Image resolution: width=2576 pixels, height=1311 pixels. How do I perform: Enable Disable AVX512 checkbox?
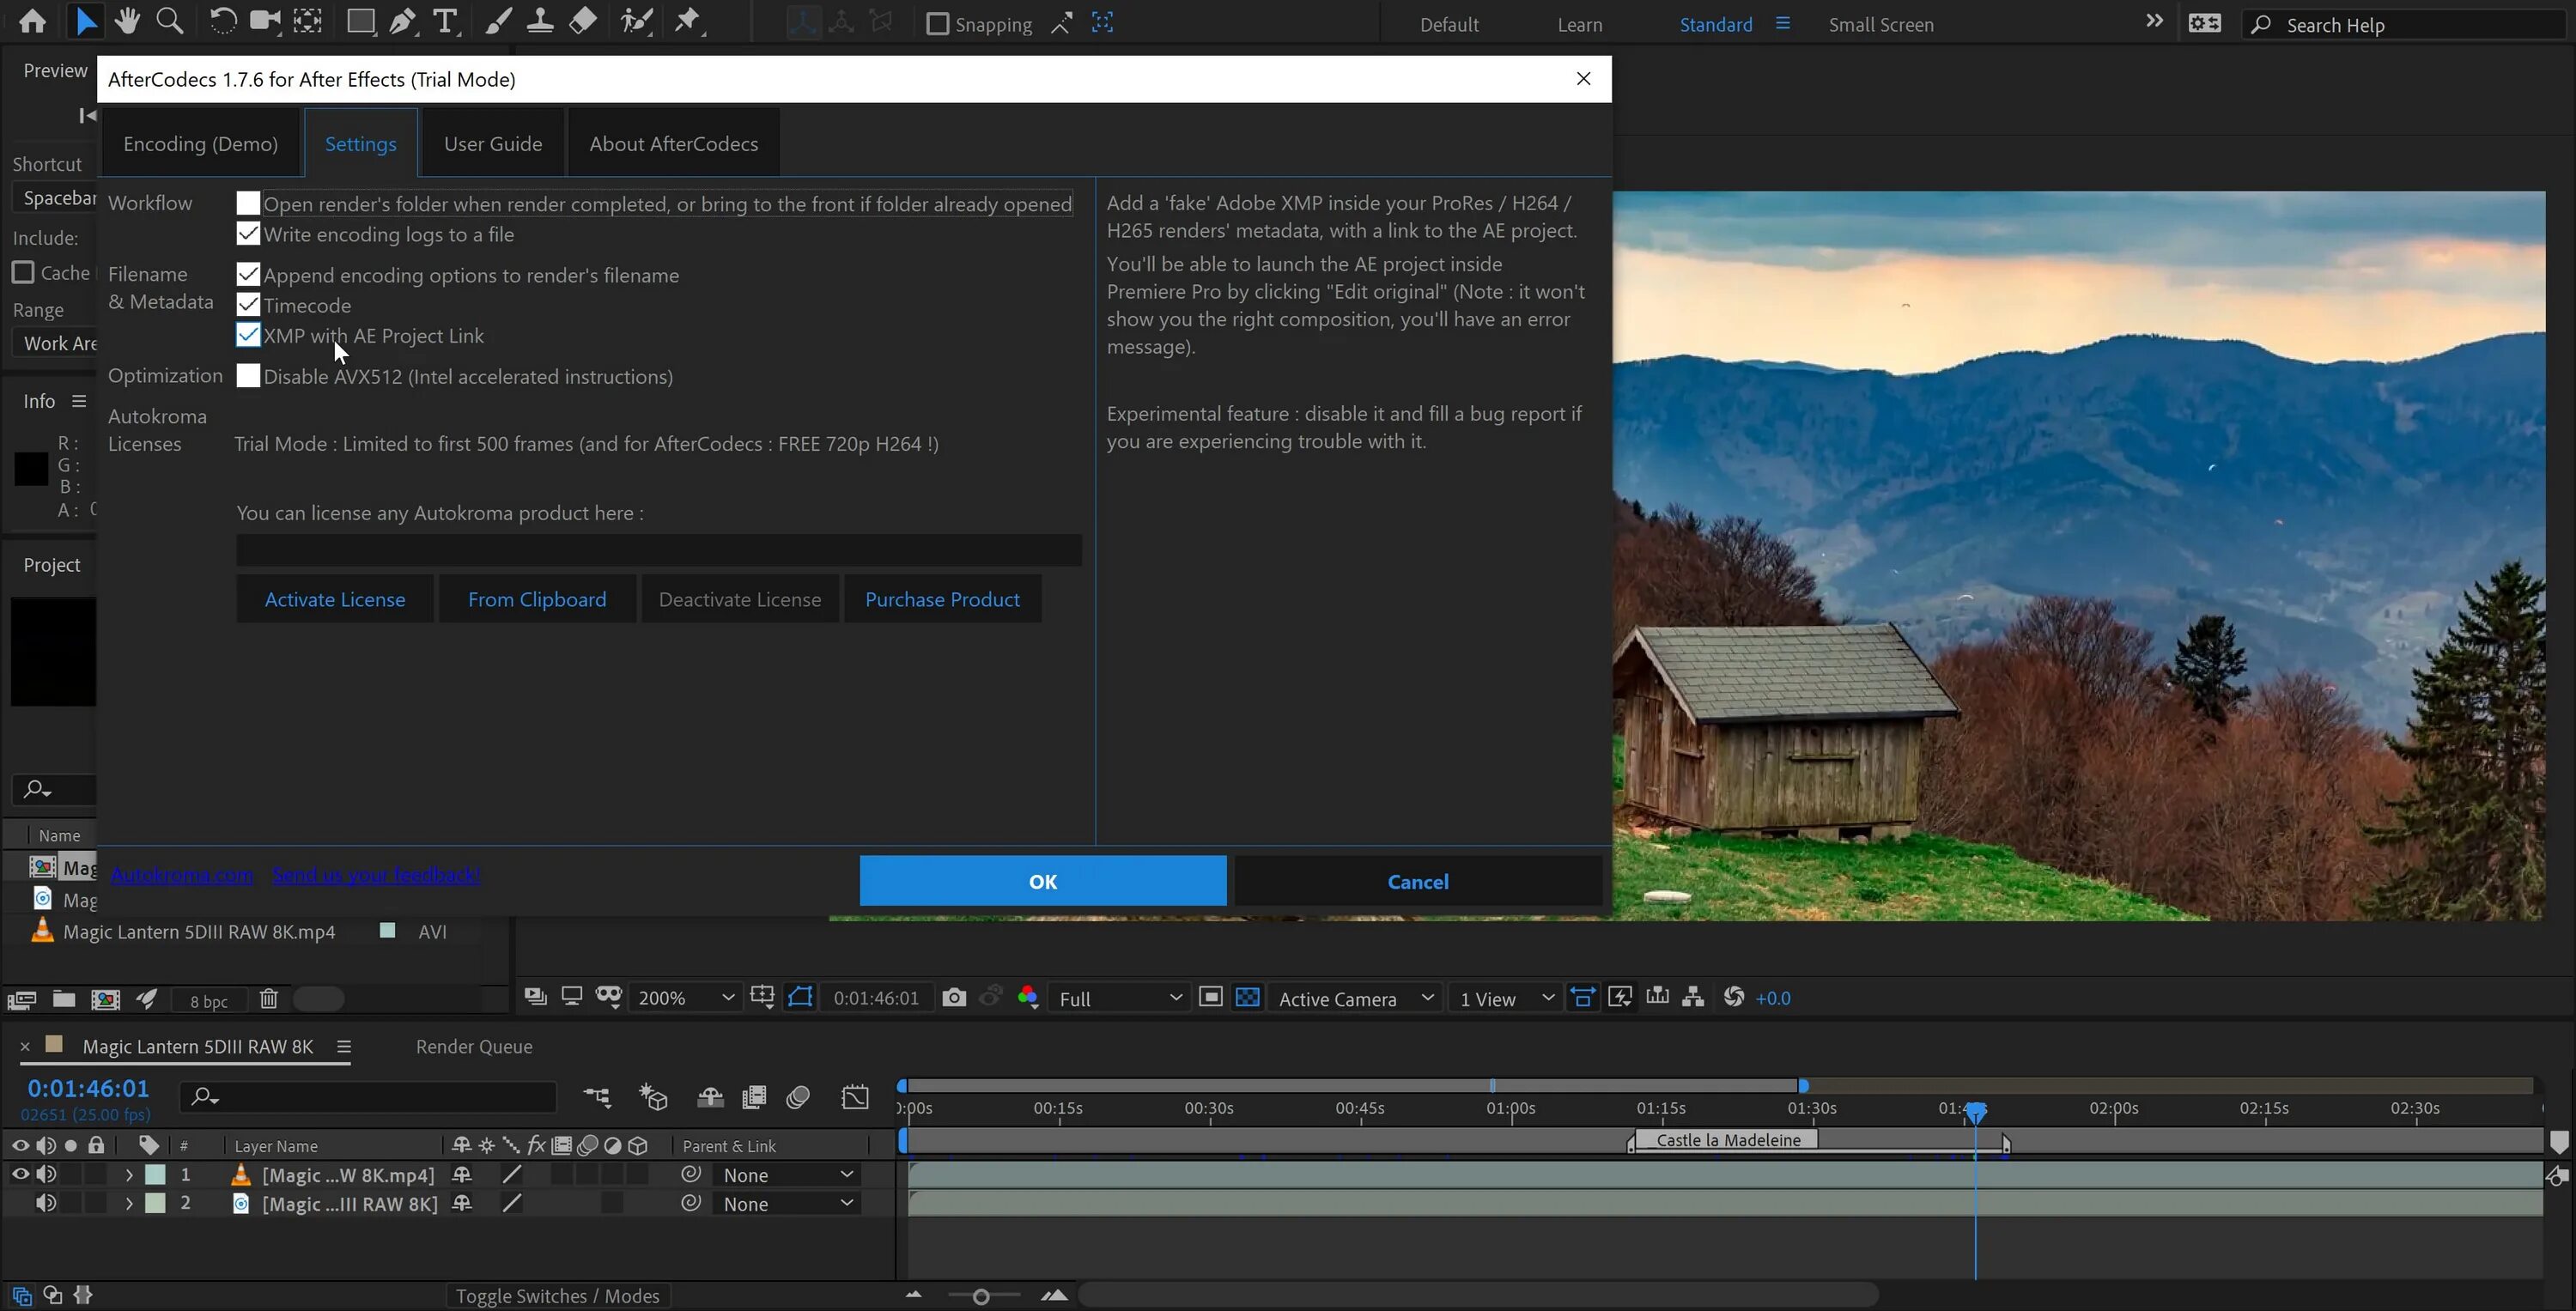(248, 376)
